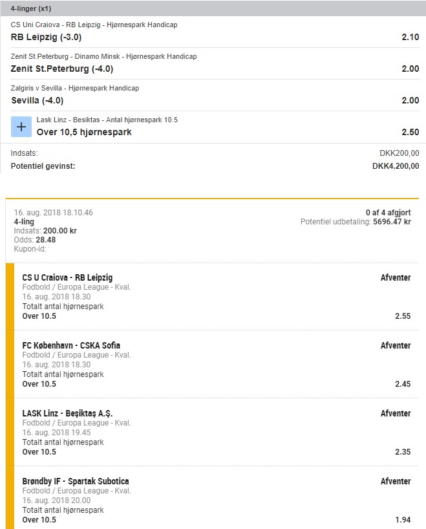This screenshot has width=426, height=529.
Task: Click the blue plus icon beside Lask Linz
Action: tap(21, 127)
